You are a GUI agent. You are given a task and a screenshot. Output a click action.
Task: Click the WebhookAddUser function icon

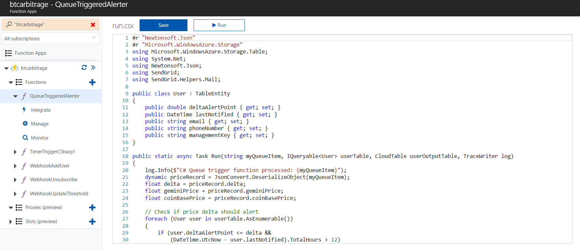pyautogui.click(x=24, y=166)
